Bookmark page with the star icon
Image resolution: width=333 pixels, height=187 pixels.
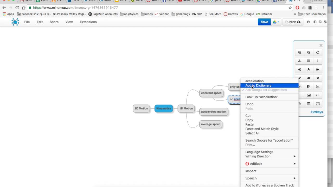click(290, 8)
